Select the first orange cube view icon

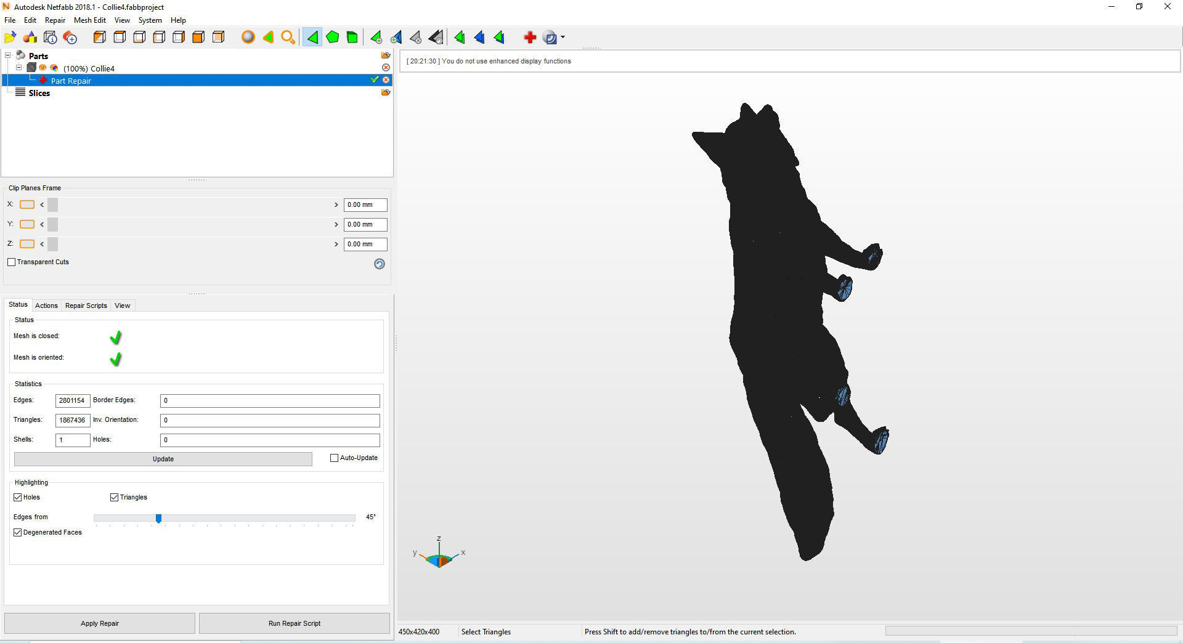pyautogui.click(x=100, y=38)
